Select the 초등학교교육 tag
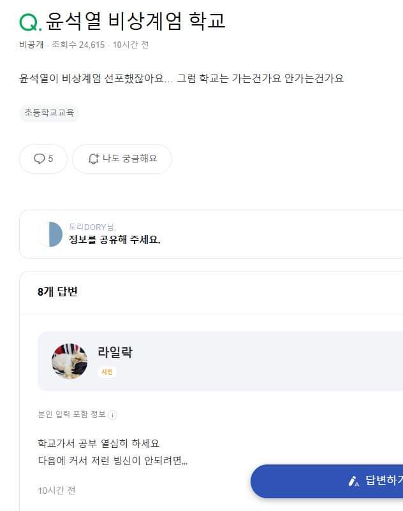 (49, 113)
